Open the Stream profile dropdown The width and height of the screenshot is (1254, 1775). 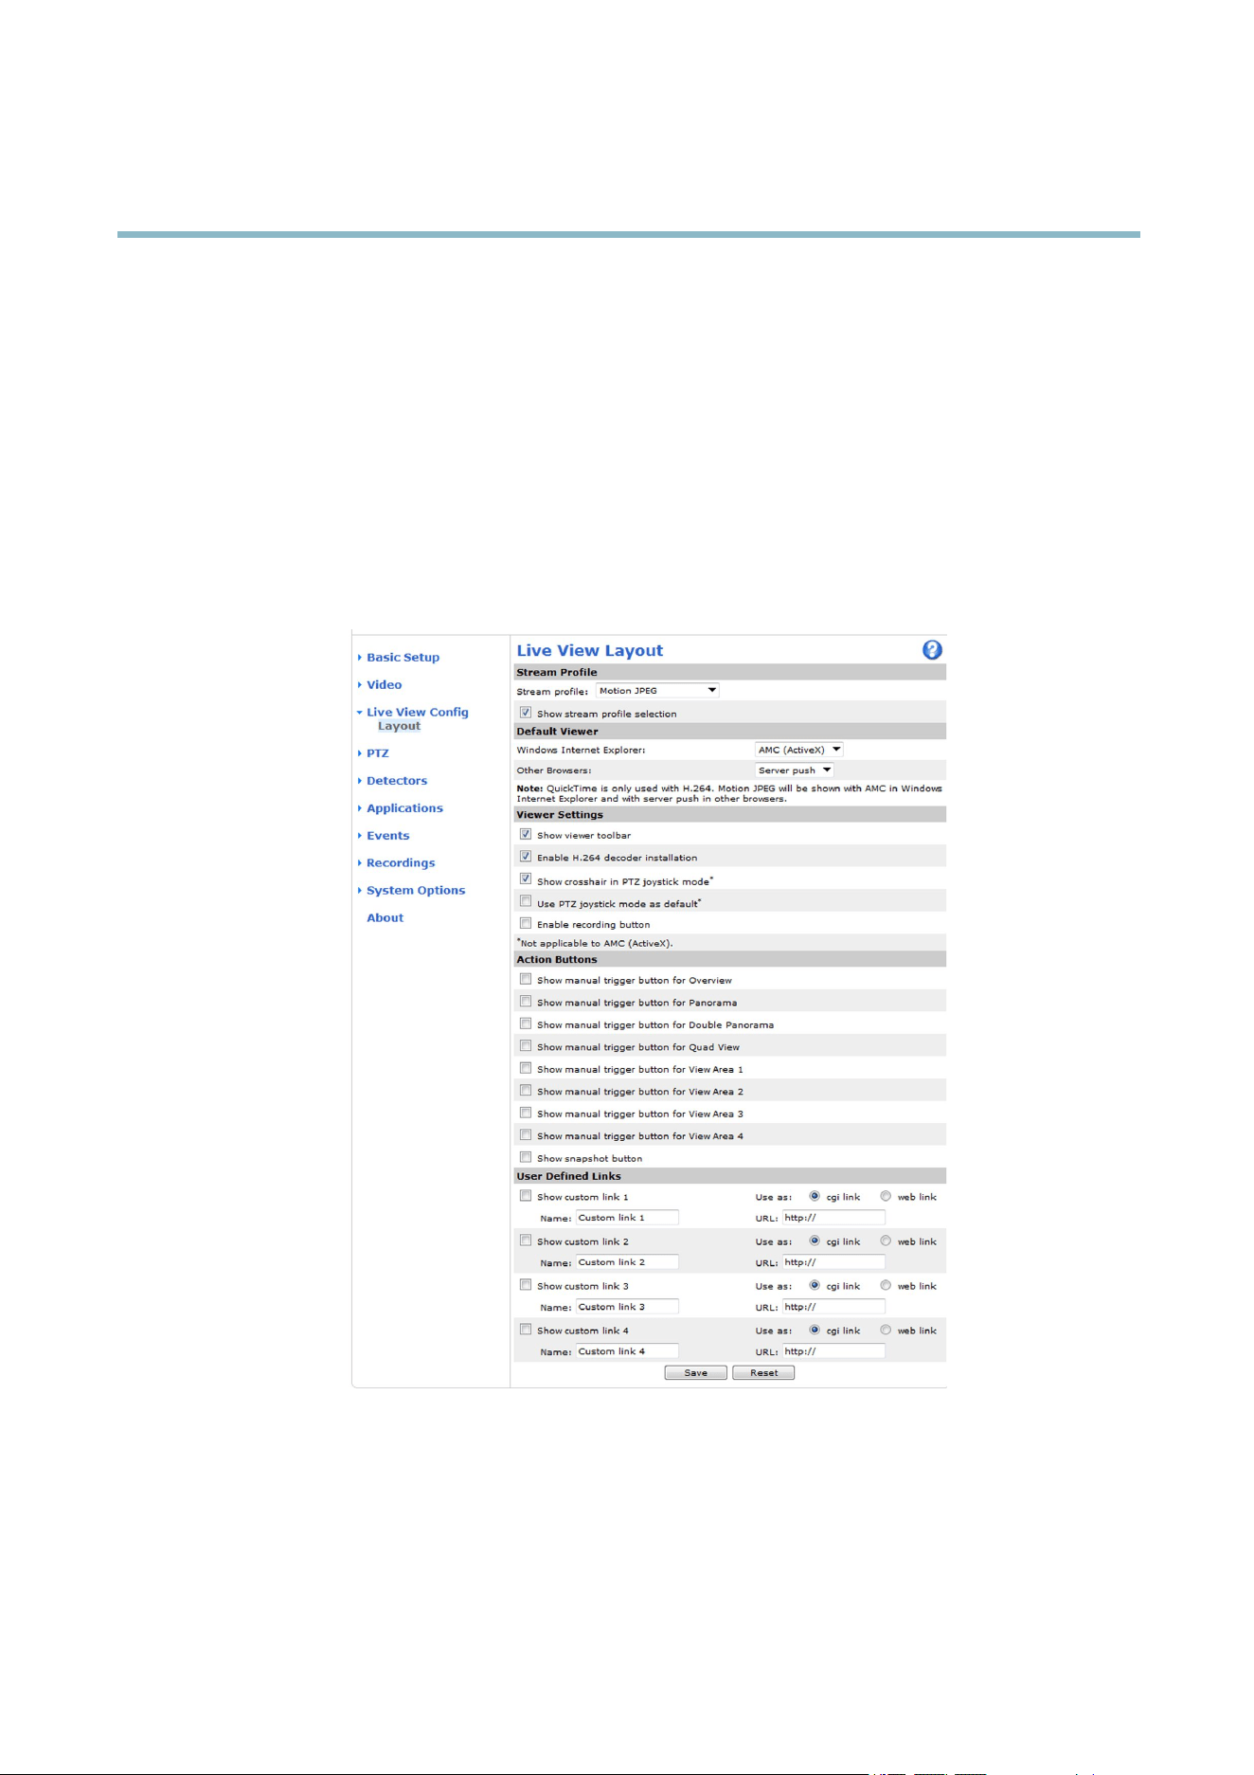tap(657, 691)
